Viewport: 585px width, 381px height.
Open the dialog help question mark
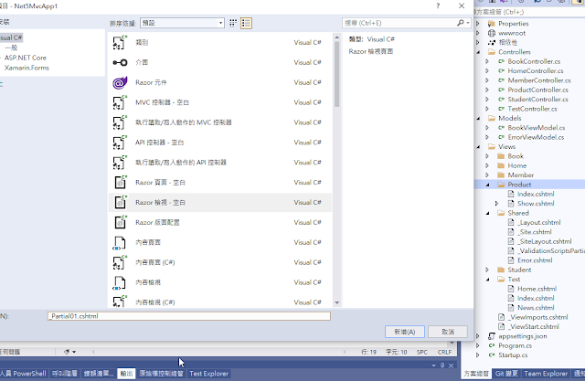438,6
